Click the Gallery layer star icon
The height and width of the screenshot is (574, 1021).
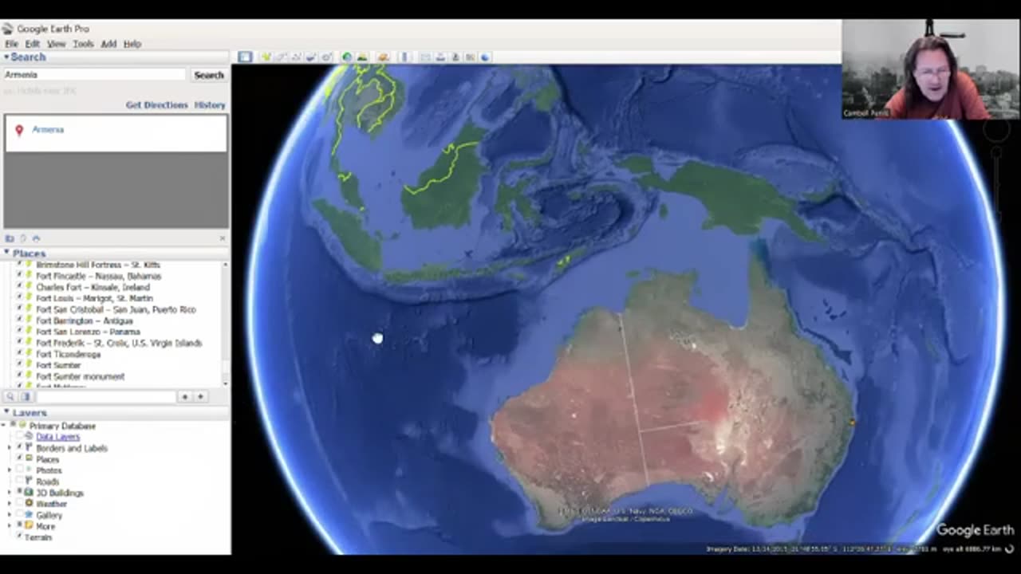pyautogui.click(x=29, y=515)
